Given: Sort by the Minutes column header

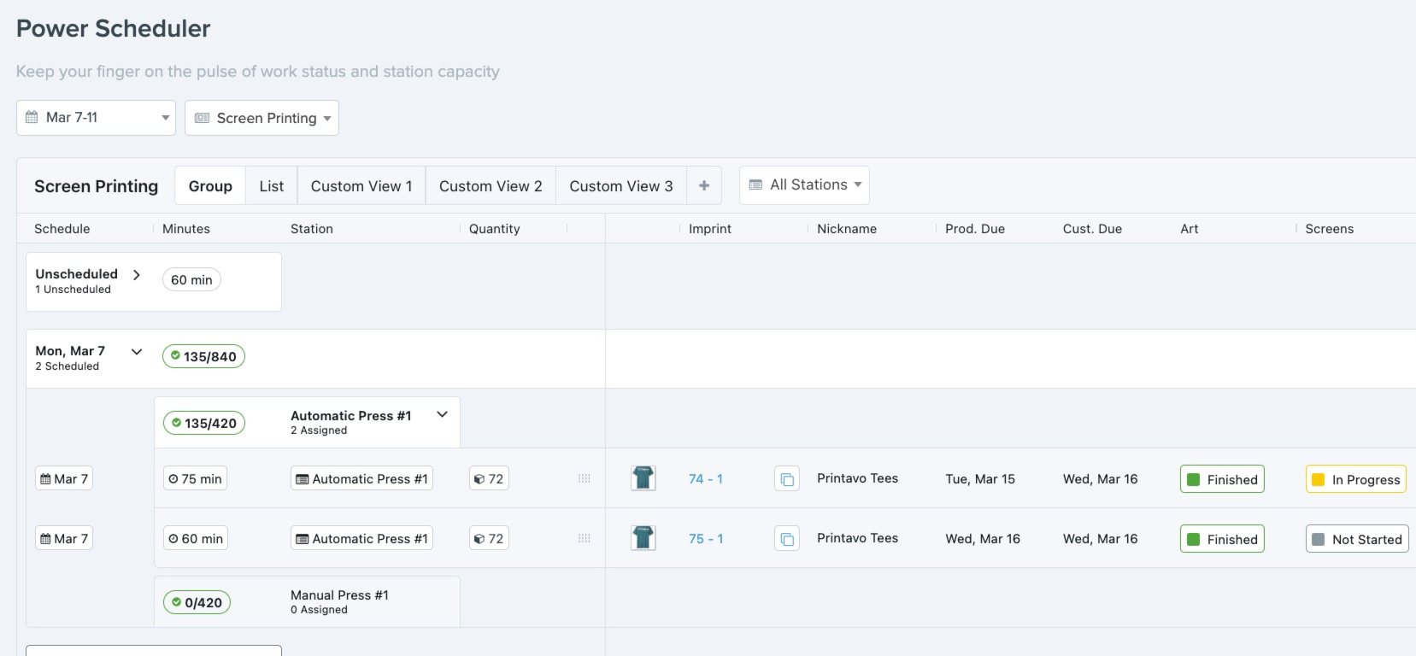Looking at the screenshot, I should pos(186,229).
